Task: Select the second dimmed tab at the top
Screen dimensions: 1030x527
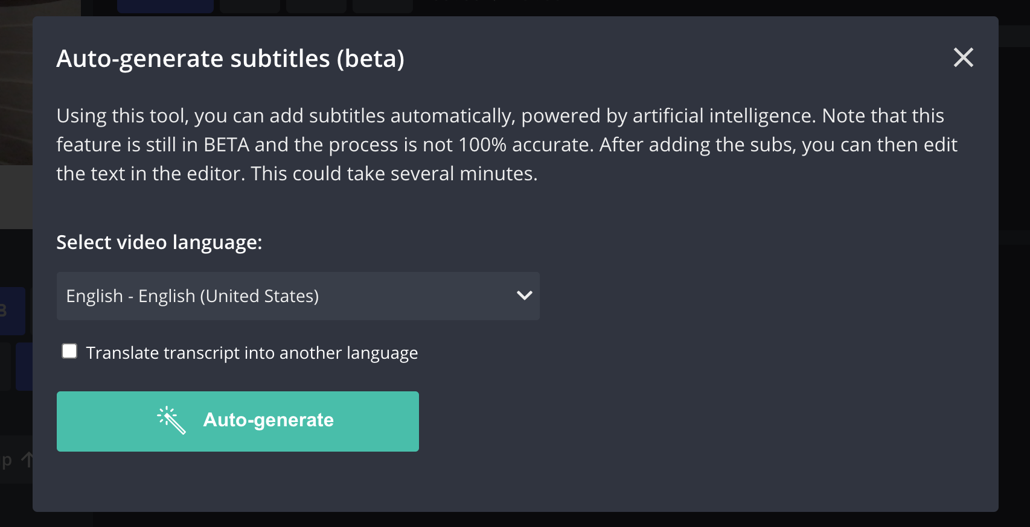Action: point(249,7)
